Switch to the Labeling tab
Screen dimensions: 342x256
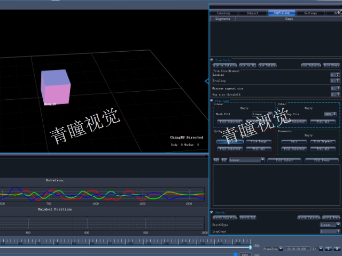[x=223, y=13]
